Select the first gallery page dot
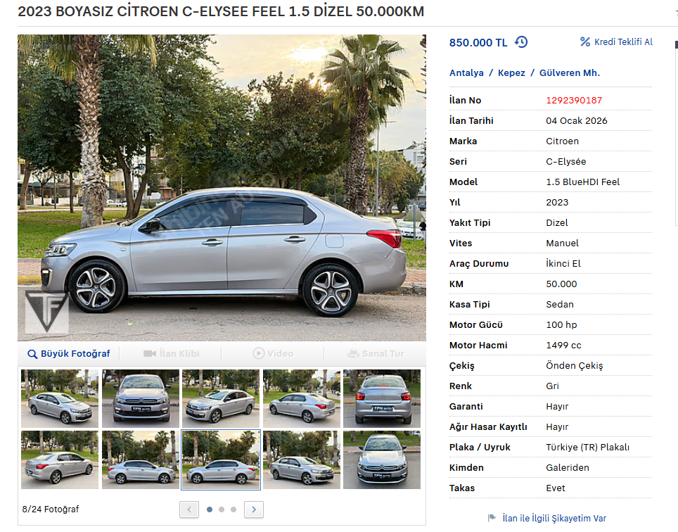This screenshot has height=532, width=678. pos(210,509)
